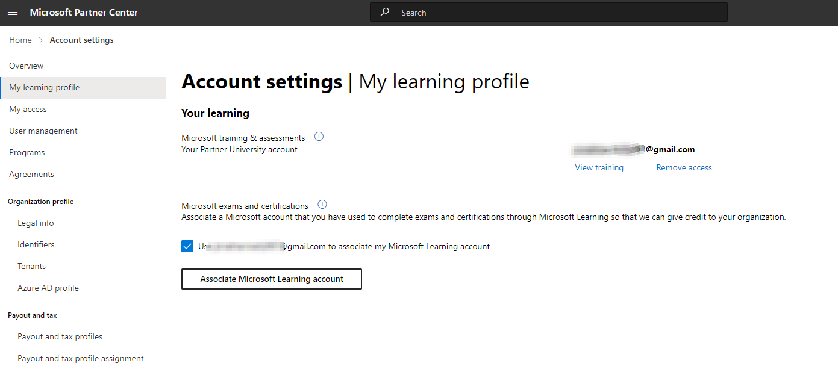Click the search magnifier icon
Screen dimensions: 838x372
coord(384,12)
